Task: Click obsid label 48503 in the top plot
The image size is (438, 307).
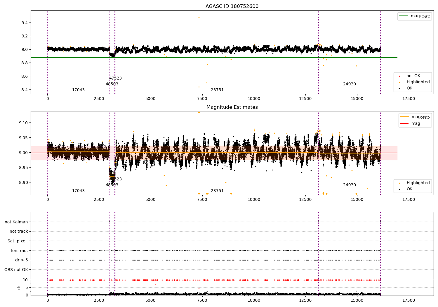Action: click(112, 84)
